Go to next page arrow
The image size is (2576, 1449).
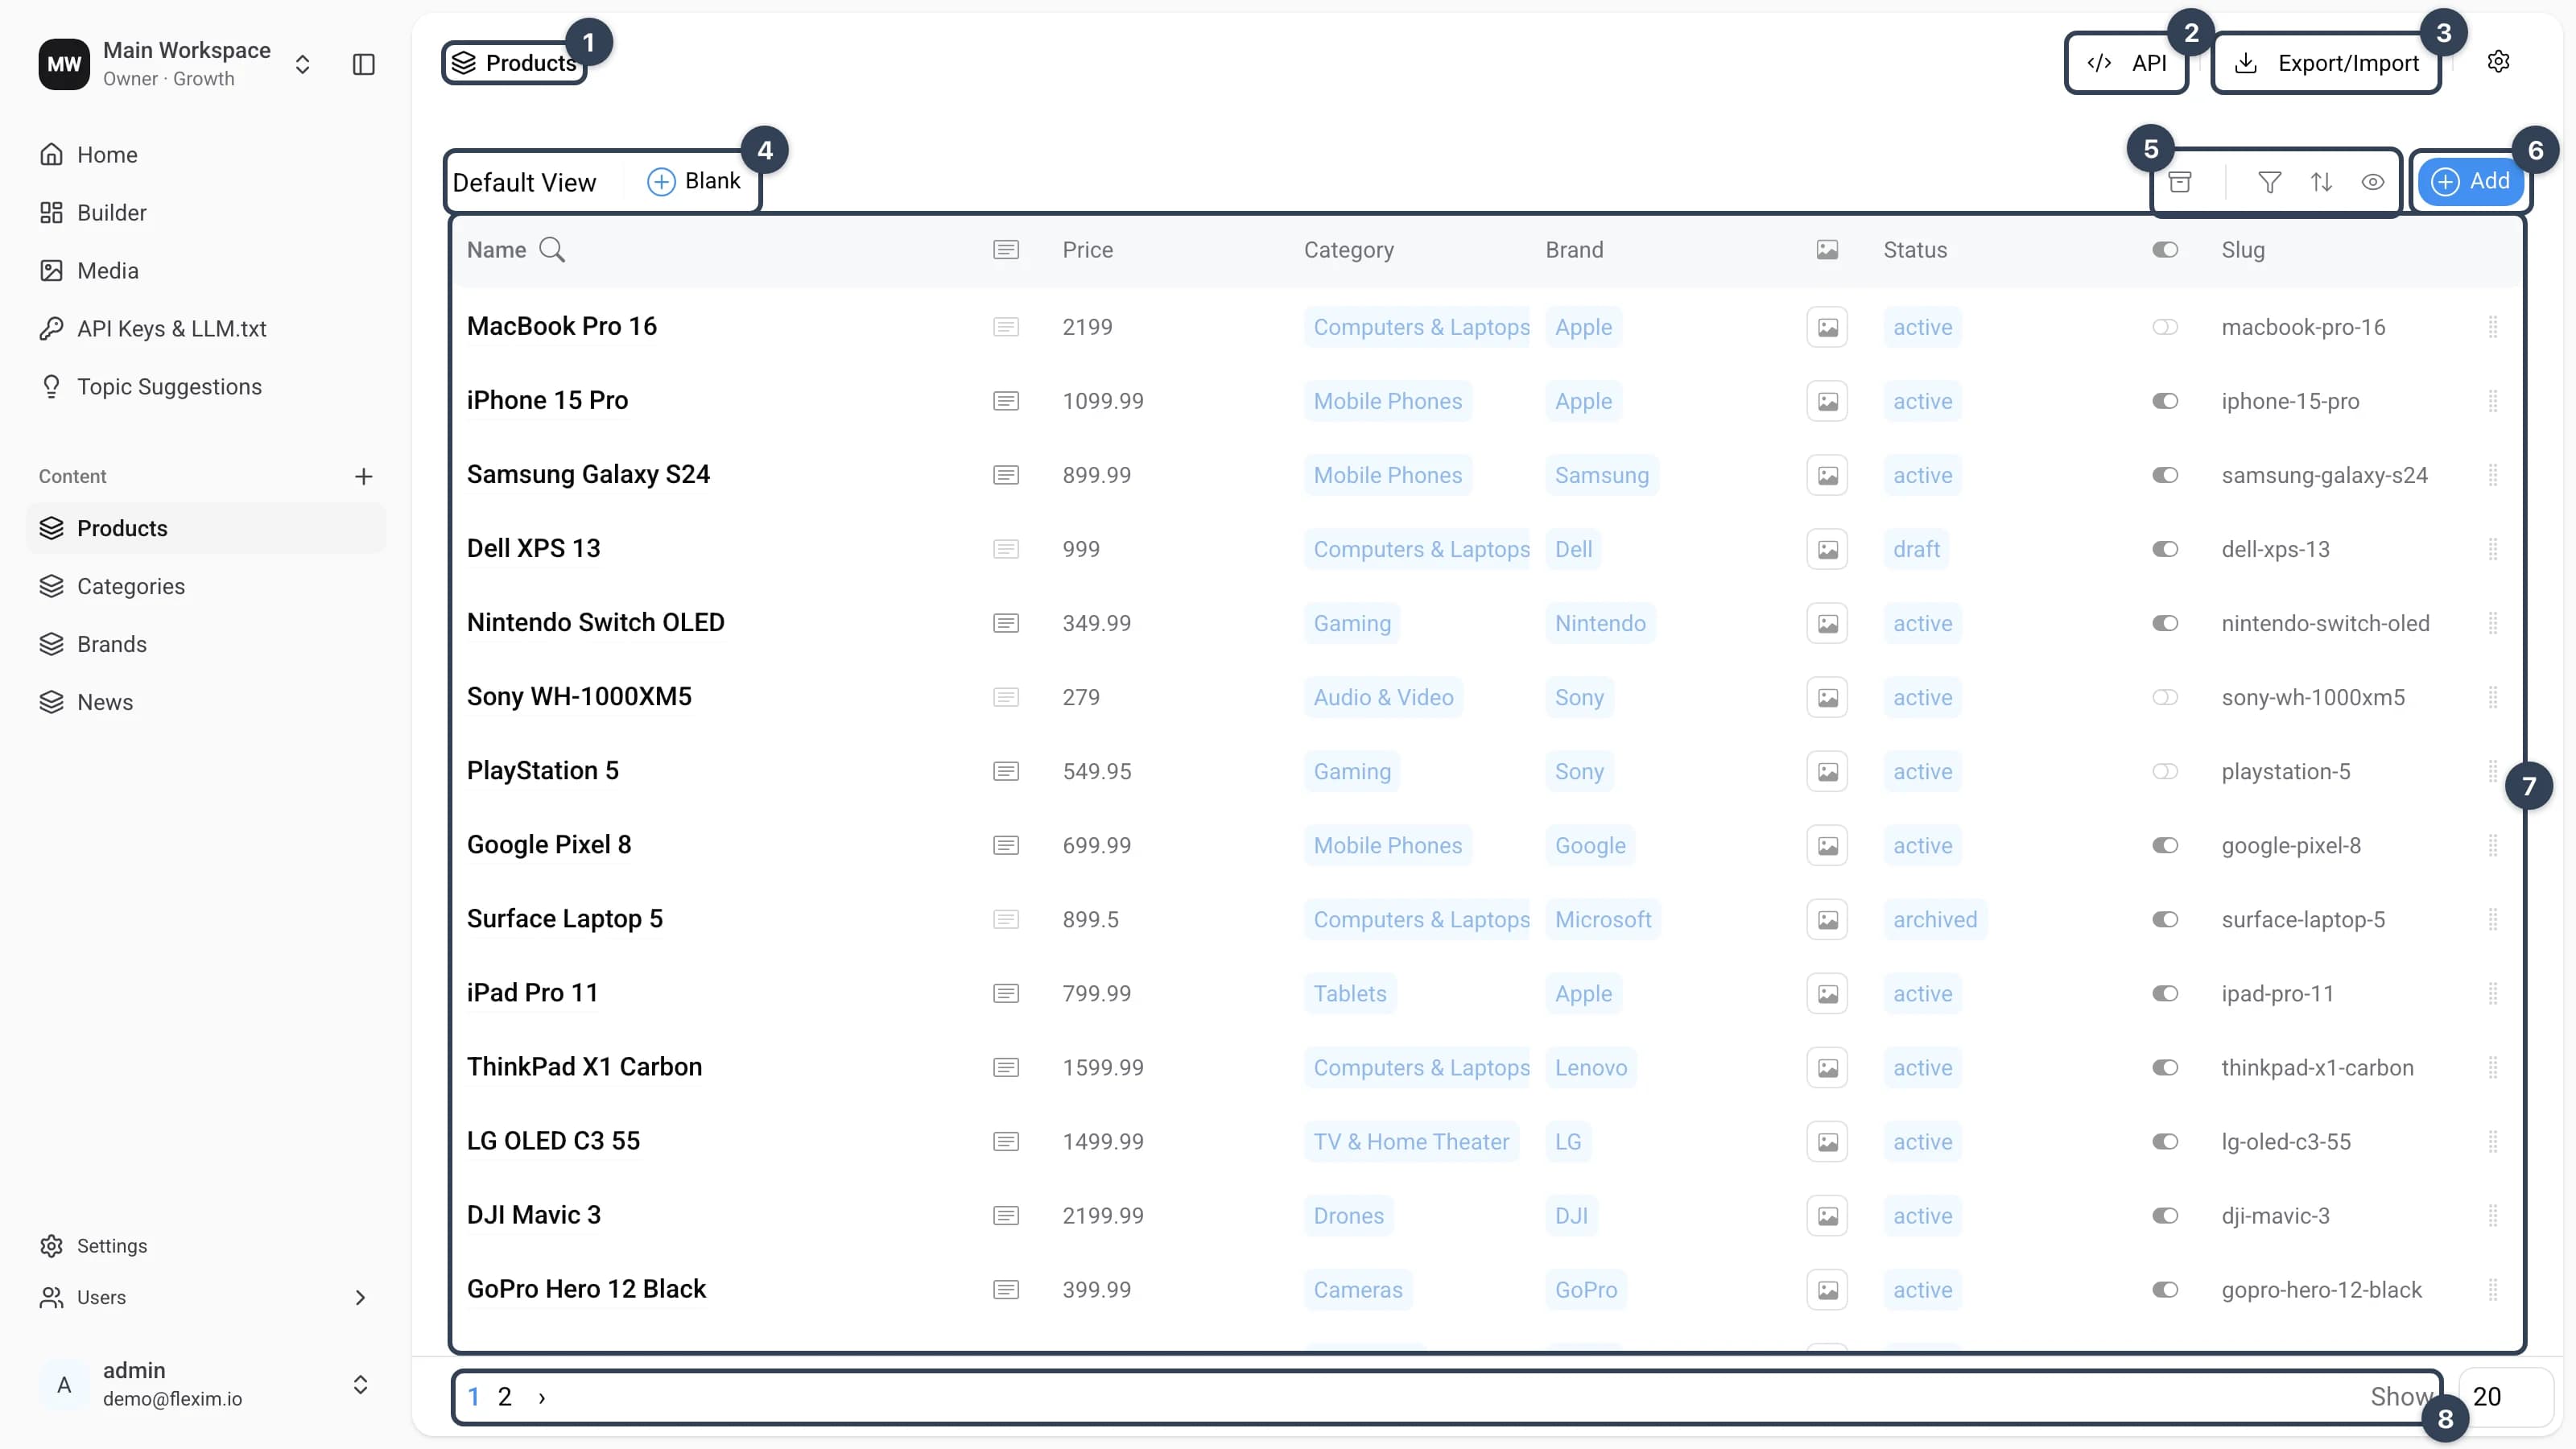pyautogui.click(x=542, y=1398)
